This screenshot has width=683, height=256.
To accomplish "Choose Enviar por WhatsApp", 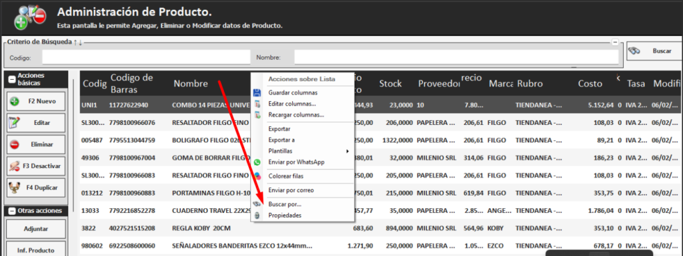I will (x=297, y=162).
